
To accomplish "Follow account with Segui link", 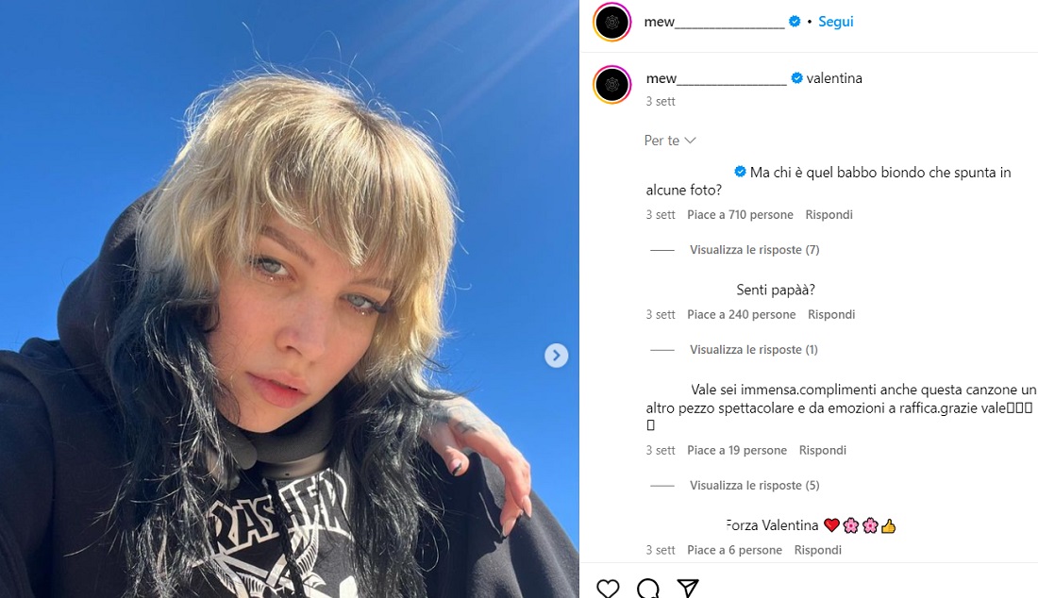I will pos(835,21).
